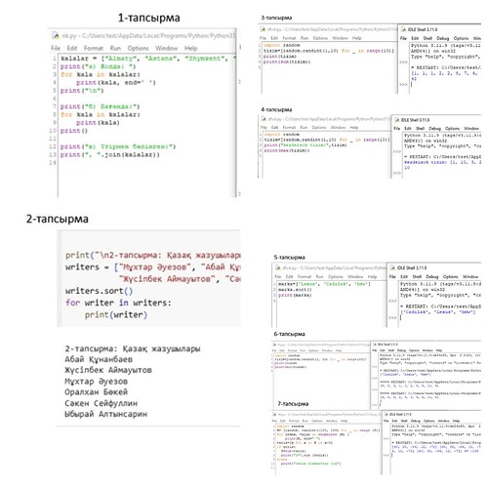Open the Shell menu in the 3-тапсырма IDLE Shell
This screenshot has height=488, width=488.
pos(427,38)
